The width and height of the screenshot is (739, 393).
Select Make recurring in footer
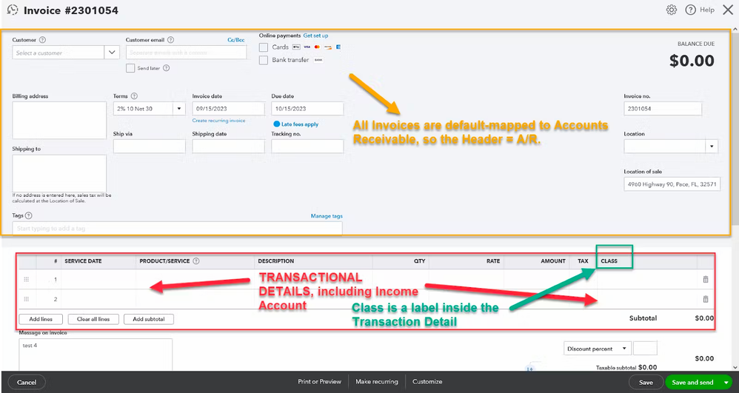(377, 382)
